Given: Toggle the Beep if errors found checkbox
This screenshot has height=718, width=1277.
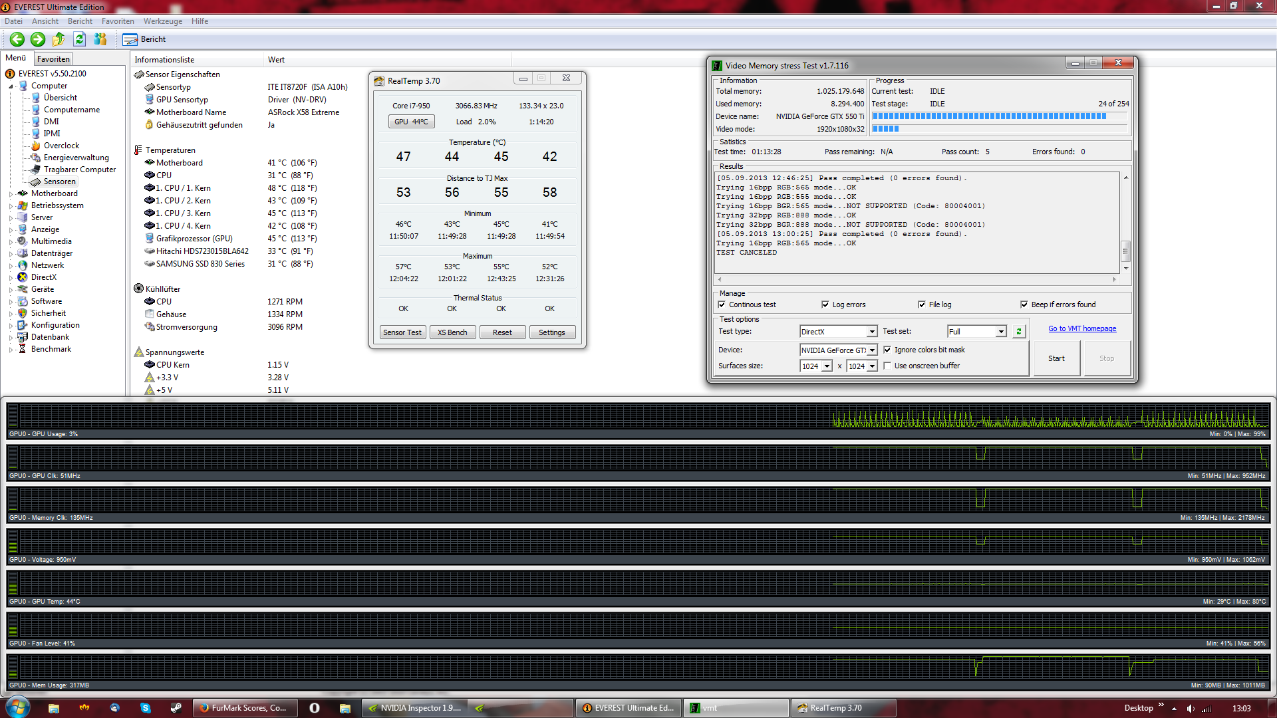Looking at the screenshot, I should [x=1024, y=304].
